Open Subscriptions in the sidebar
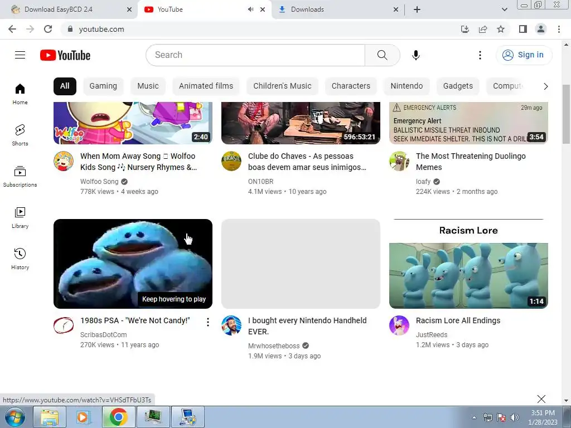 coord(20,177)
